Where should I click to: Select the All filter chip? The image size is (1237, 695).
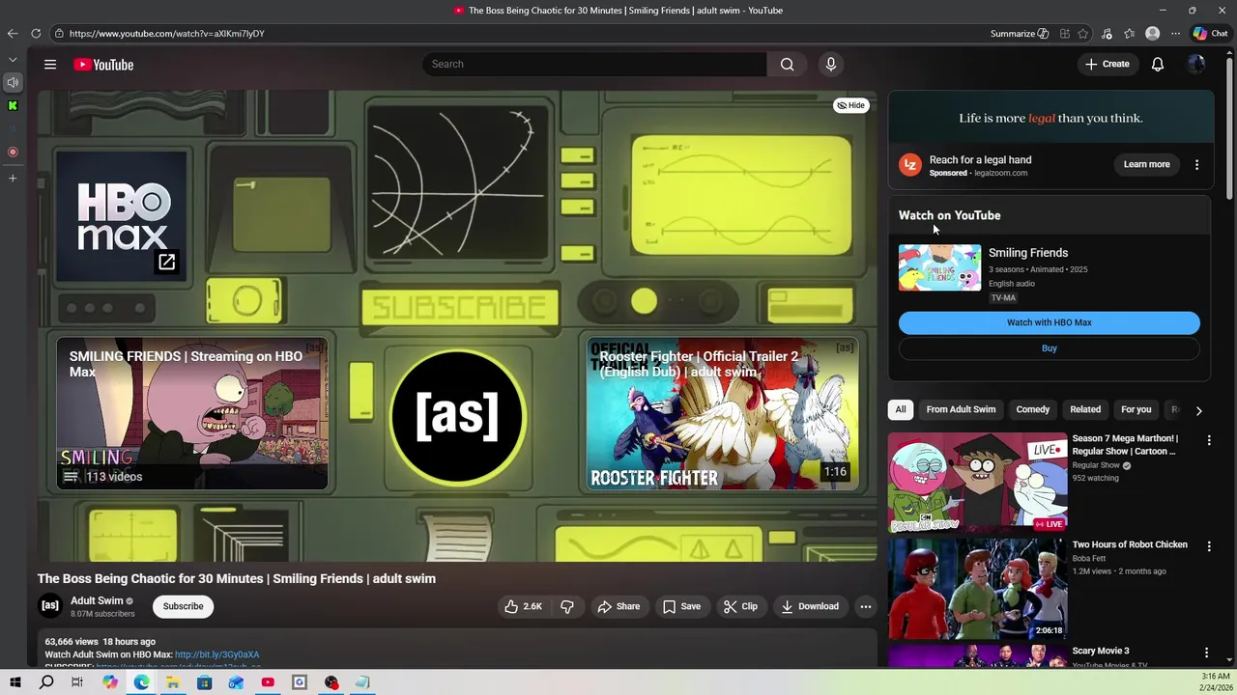coord(900,409)
